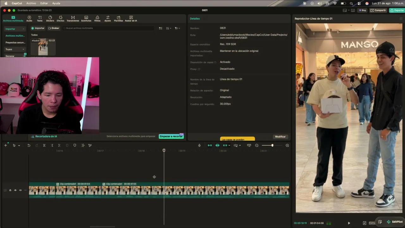Open the linkage options dropdown arrow

[x=229, y=145]
